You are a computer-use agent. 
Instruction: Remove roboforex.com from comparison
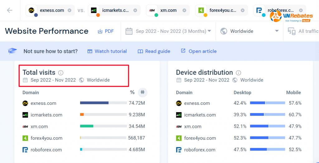pyautogui.click(x=301, y=10)
